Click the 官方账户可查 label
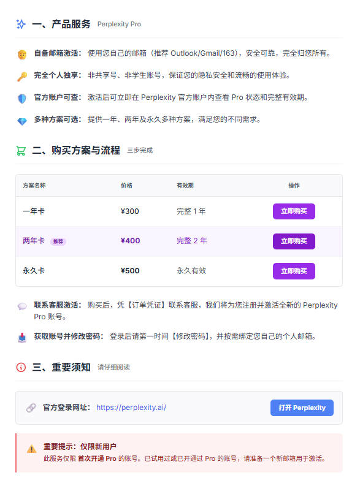The image size is (360, 478). point(58,97)
